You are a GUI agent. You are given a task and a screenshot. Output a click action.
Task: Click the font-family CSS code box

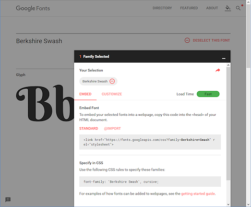coord(150,181)
